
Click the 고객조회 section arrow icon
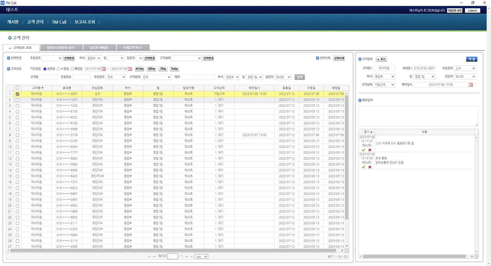pos(9,69)
